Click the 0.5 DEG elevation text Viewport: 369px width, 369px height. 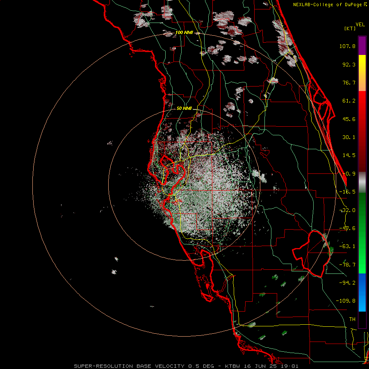(201, 366)
